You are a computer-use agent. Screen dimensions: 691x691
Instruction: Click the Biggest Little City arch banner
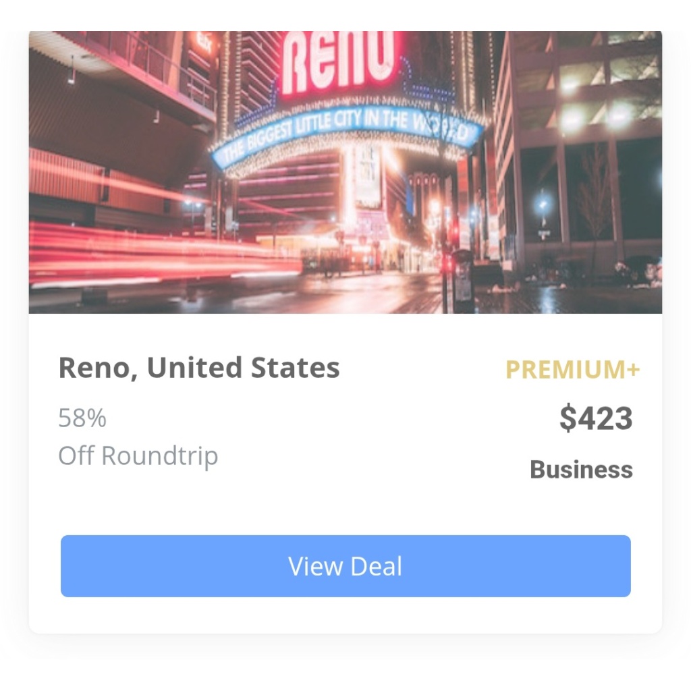pos(348,132)
